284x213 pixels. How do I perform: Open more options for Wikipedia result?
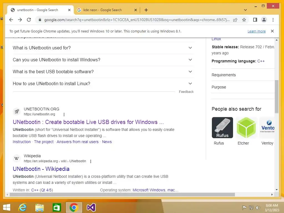91,161
